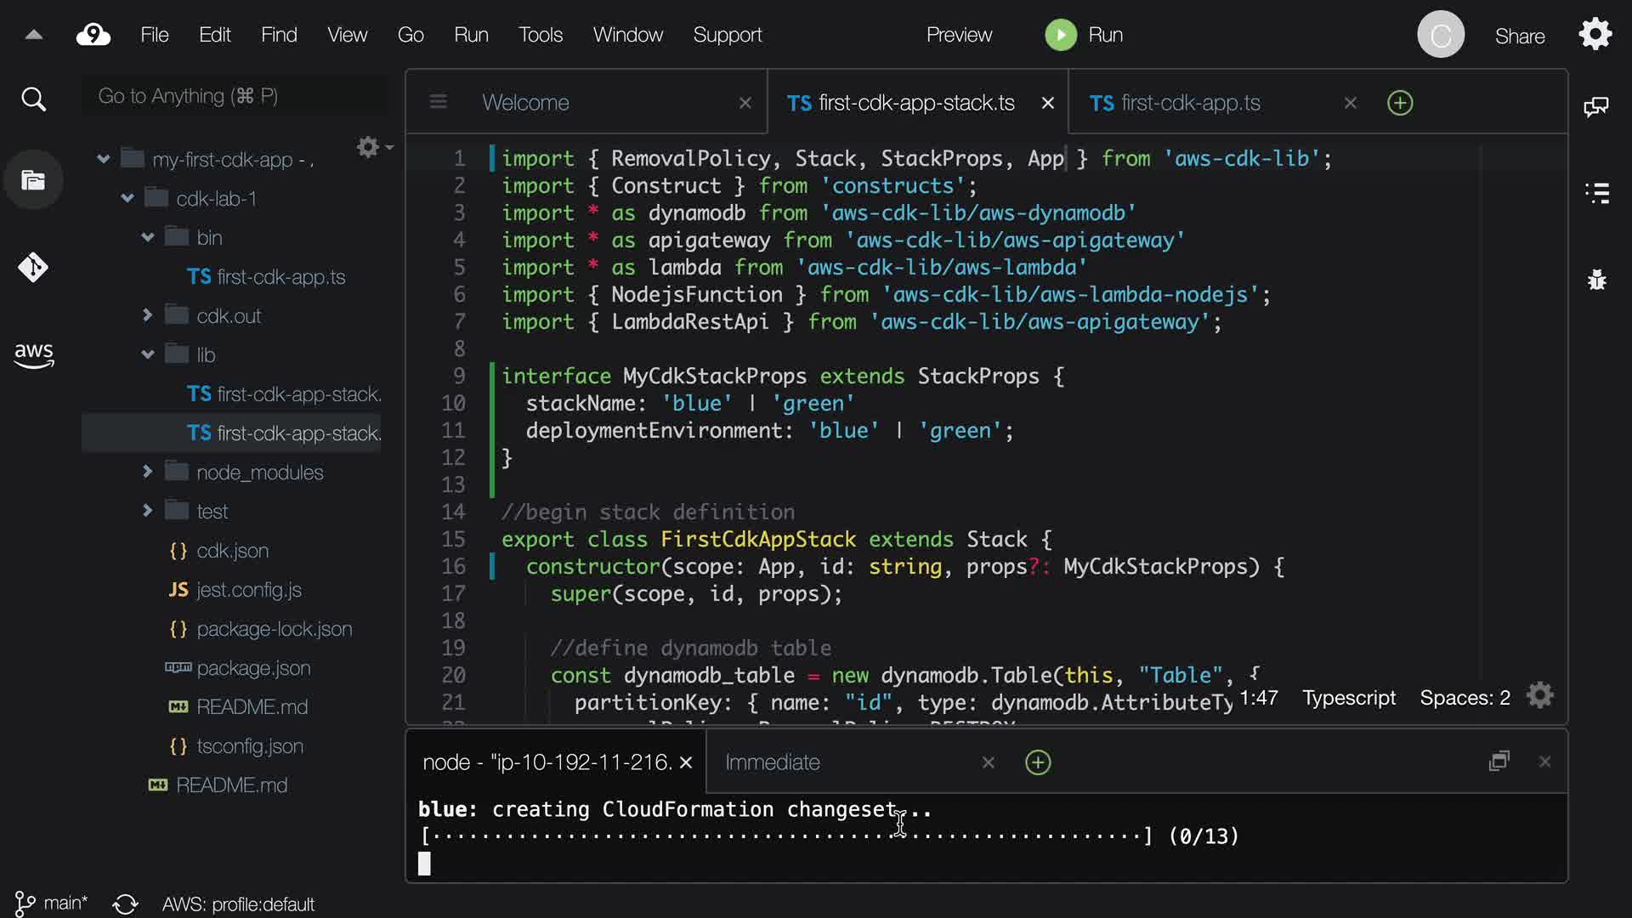Open the Tools menu
Viewport: 1632px width, 918px height.
pos(541,35)
